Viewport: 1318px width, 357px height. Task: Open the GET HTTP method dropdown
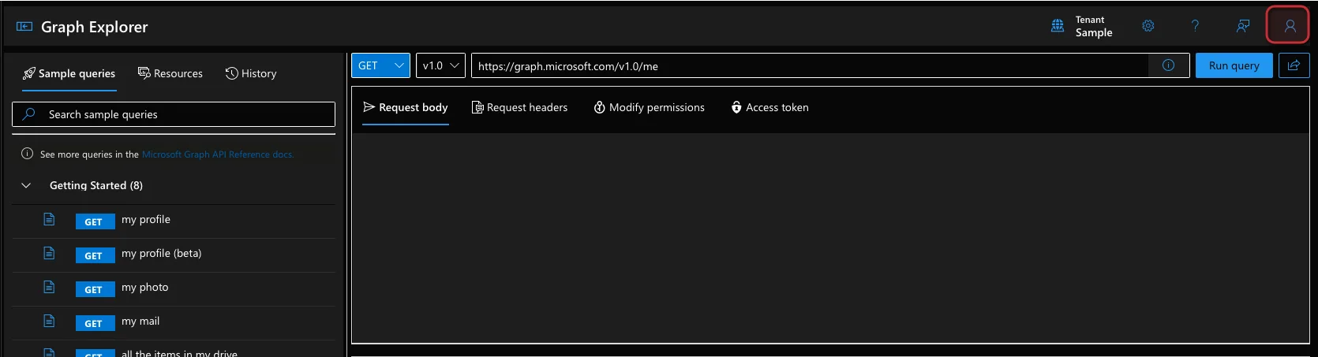[380, 65]
